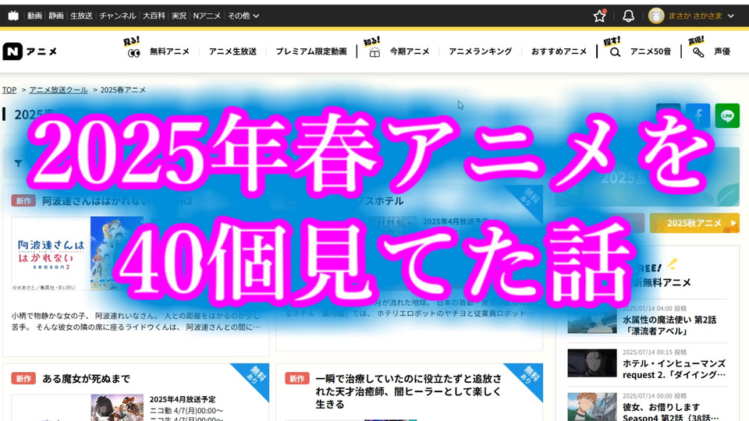Click the 探す magnifier search icon
The height and width of the screenshot is (421, 749).
[x=616, y=52]
